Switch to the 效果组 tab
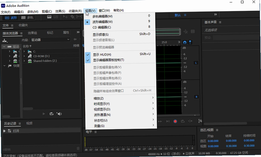Screen dimensions: 261x157 32,33
